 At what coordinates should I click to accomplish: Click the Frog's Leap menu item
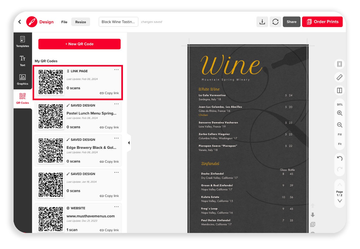209,209
